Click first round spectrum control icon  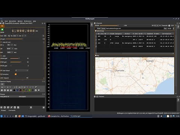pos(2,90)
